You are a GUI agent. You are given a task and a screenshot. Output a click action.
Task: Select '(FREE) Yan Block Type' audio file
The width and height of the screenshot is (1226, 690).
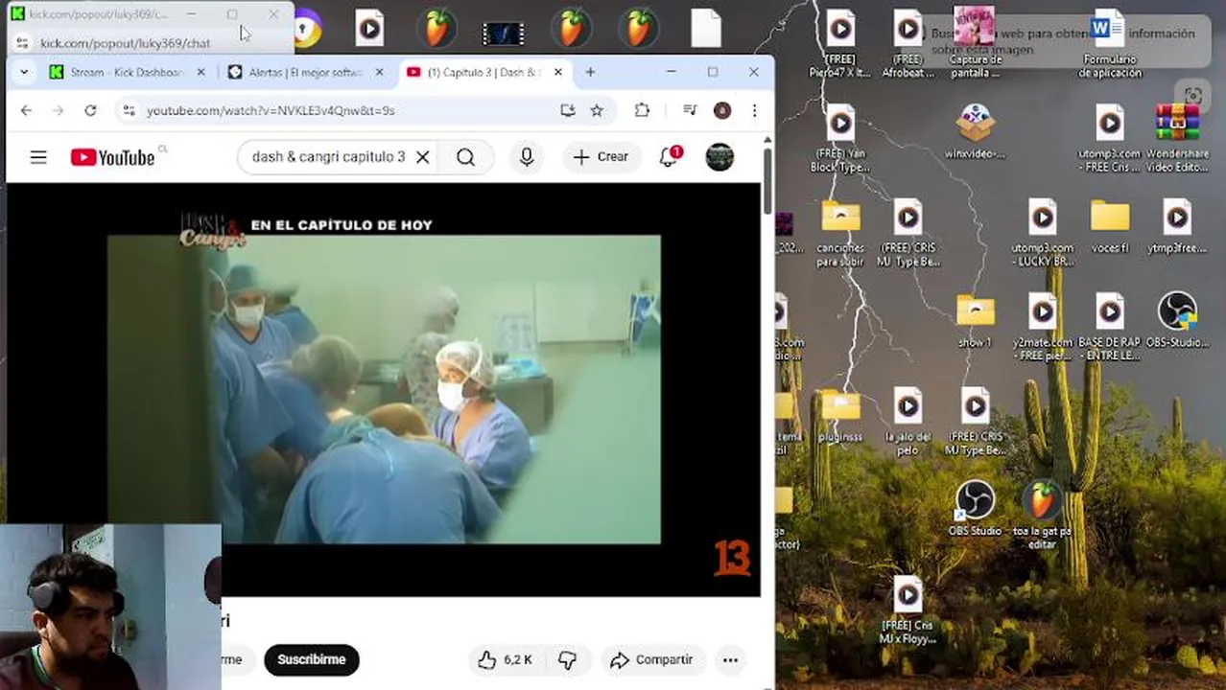840,139
